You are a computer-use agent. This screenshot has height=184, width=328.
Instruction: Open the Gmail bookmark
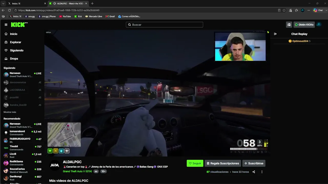coord(110,16)
